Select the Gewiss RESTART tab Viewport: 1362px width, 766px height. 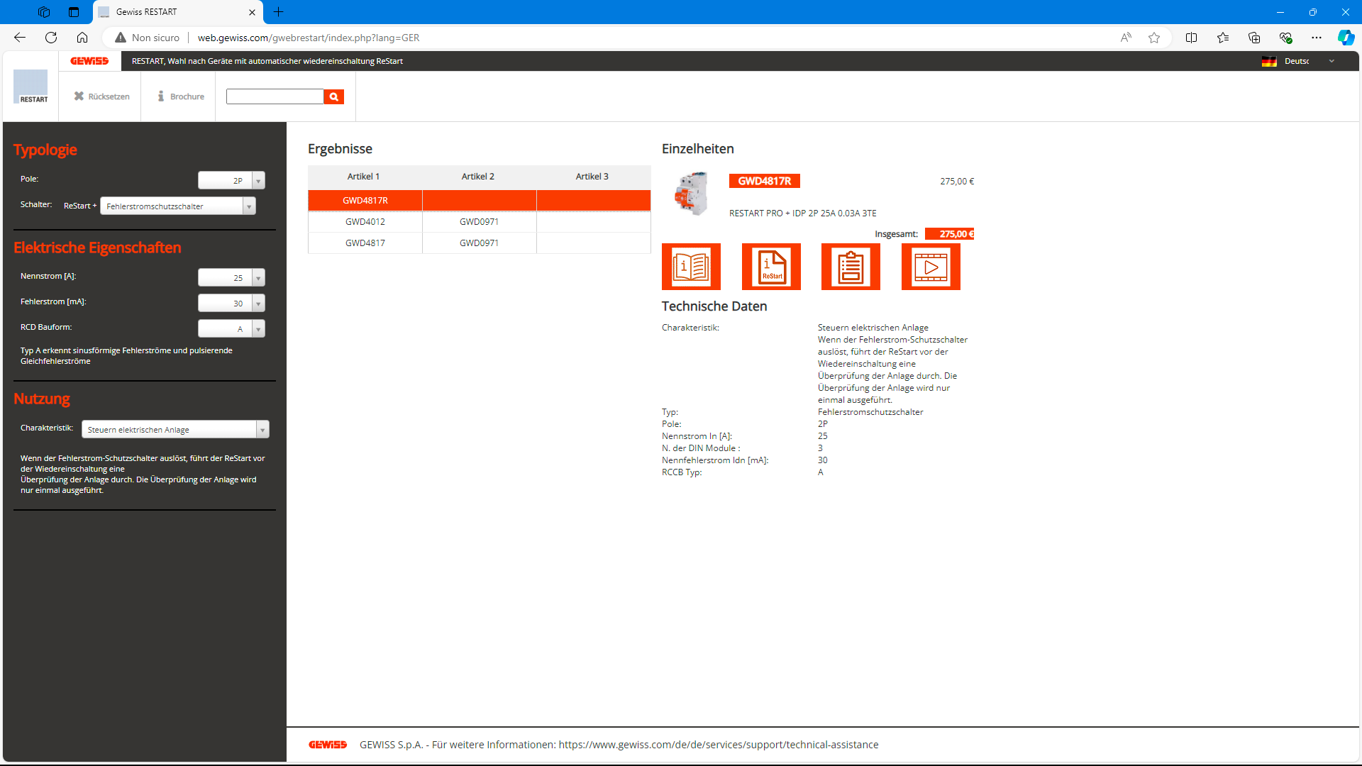point(177,12)
